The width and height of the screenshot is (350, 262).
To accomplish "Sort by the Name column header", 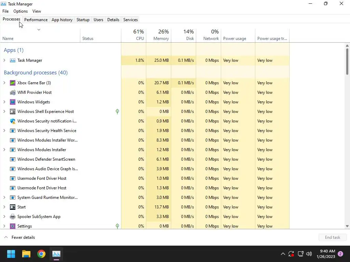I will point(40,35).
